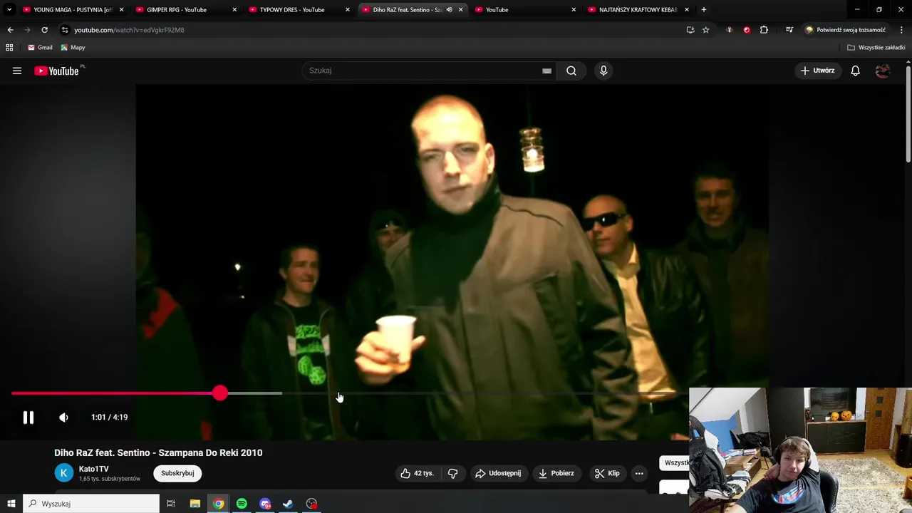Start voice search with the microphone
The width and height of the screenshot is (912, 513).
[603, 71]
